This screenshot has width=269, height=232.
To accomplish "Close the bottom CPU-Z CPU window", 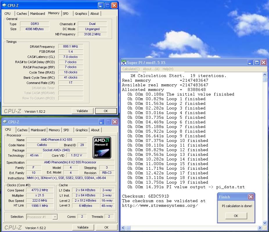I will [x=115, y=122].
